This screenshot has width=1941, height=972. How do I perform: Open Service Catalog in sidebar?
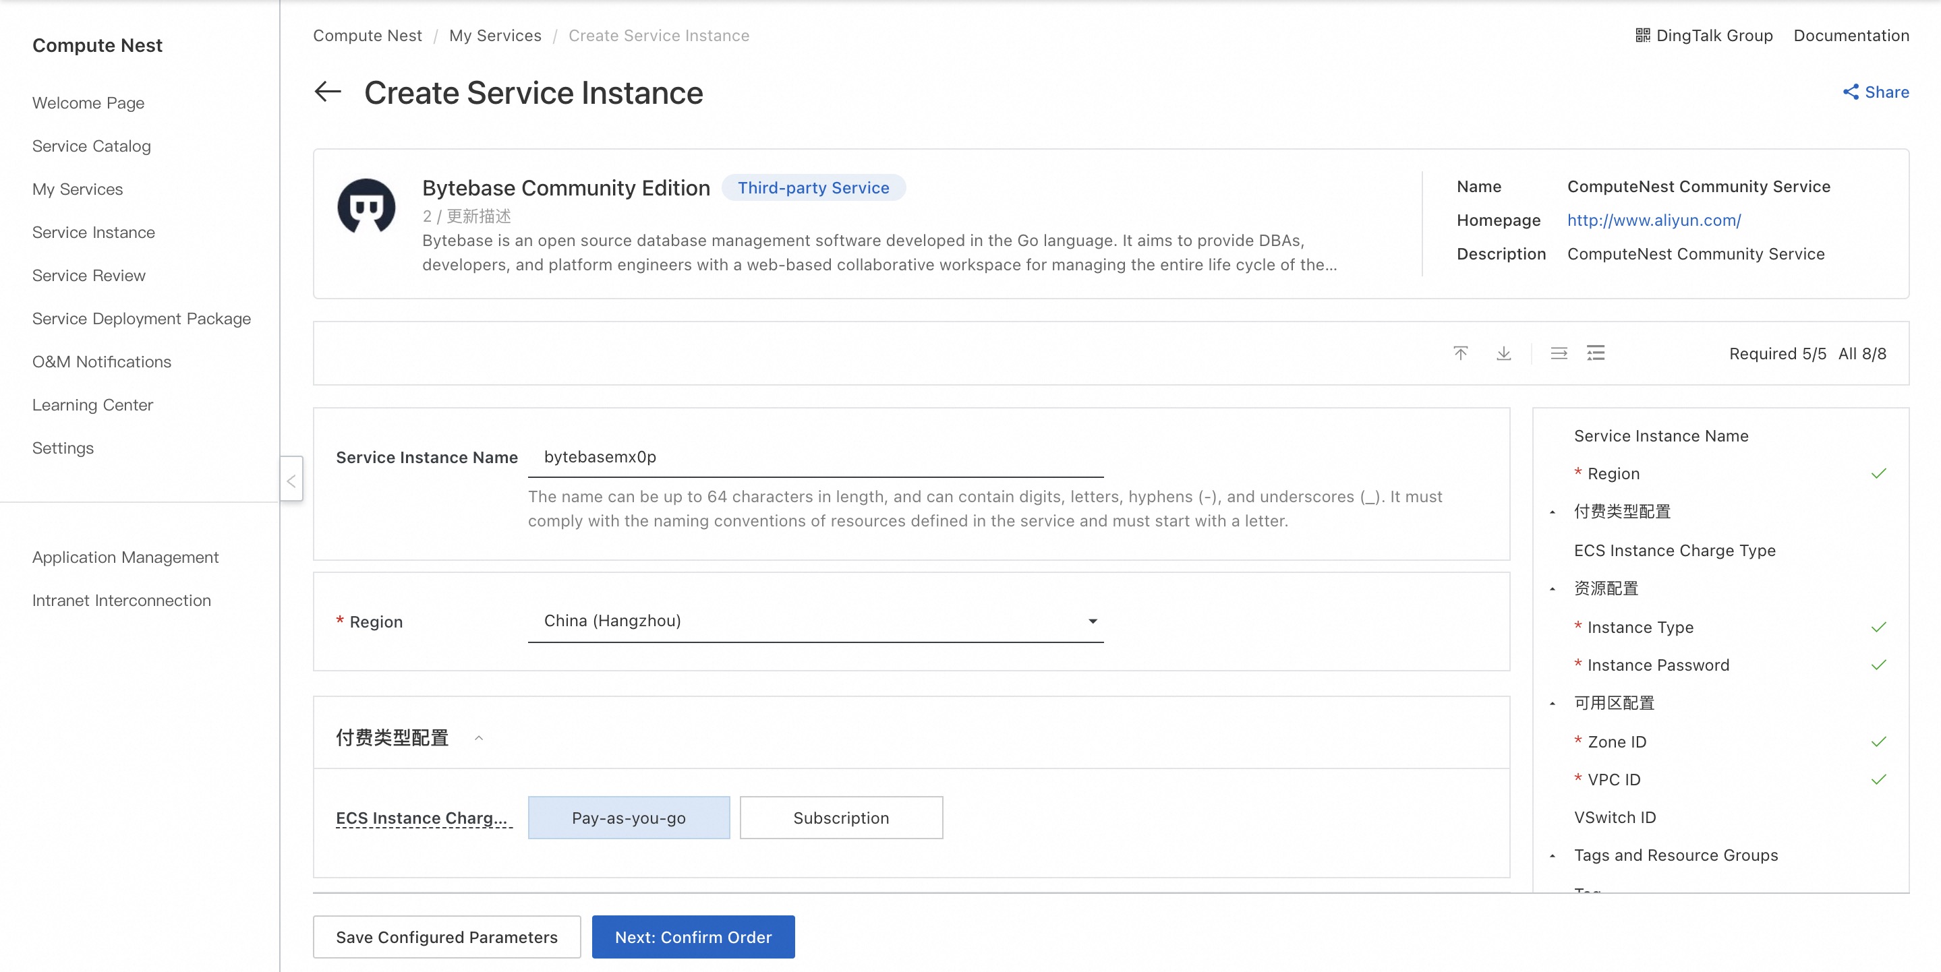[x=91, y=146]
